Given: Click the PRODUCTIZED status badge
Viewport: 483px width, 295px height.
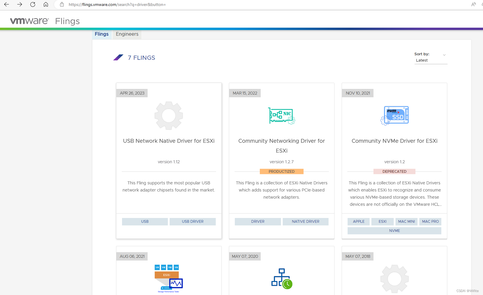Looking at the screenshot, I should [282, 172].
